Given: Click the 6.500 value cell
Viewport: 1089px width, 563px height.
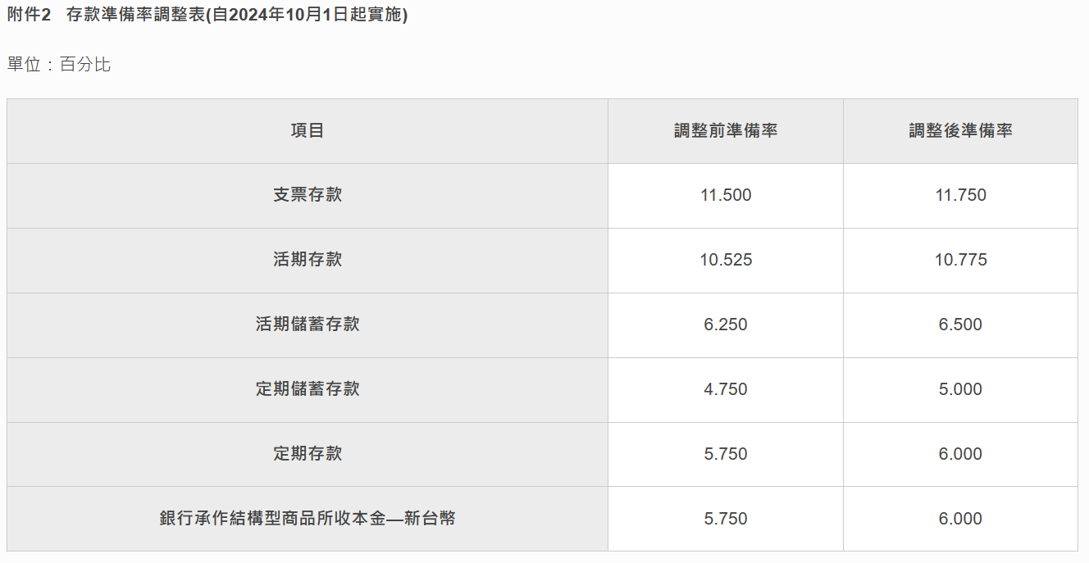Looking at the screenshot, I should [x=960, y=325].
